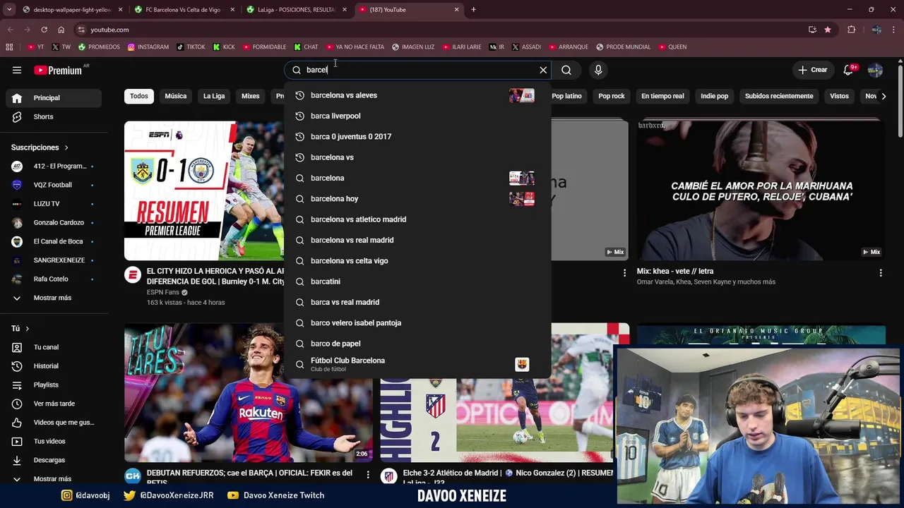Open the KICK bookmark
The height and width of the screenshot is (508, 904).
(x=224, y=47)
